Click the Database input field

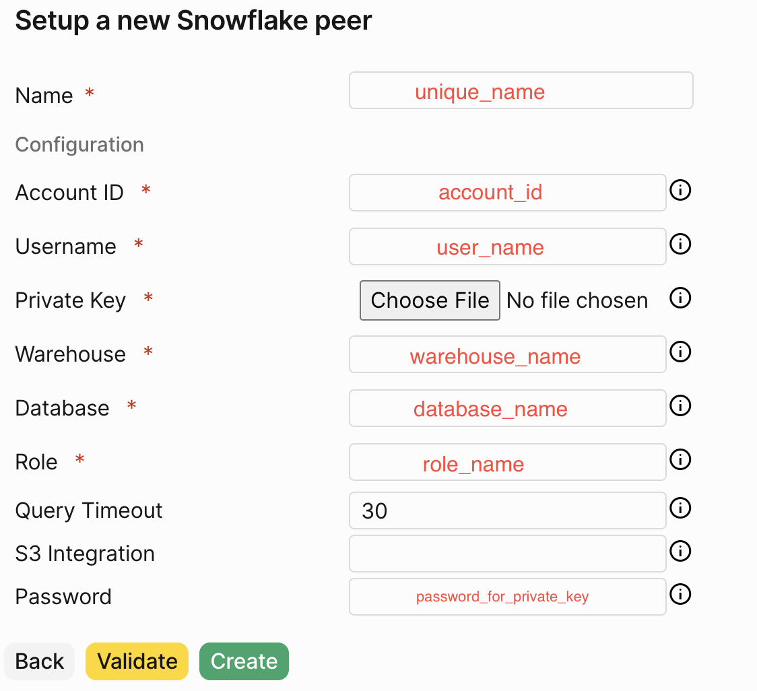(507, 408)
